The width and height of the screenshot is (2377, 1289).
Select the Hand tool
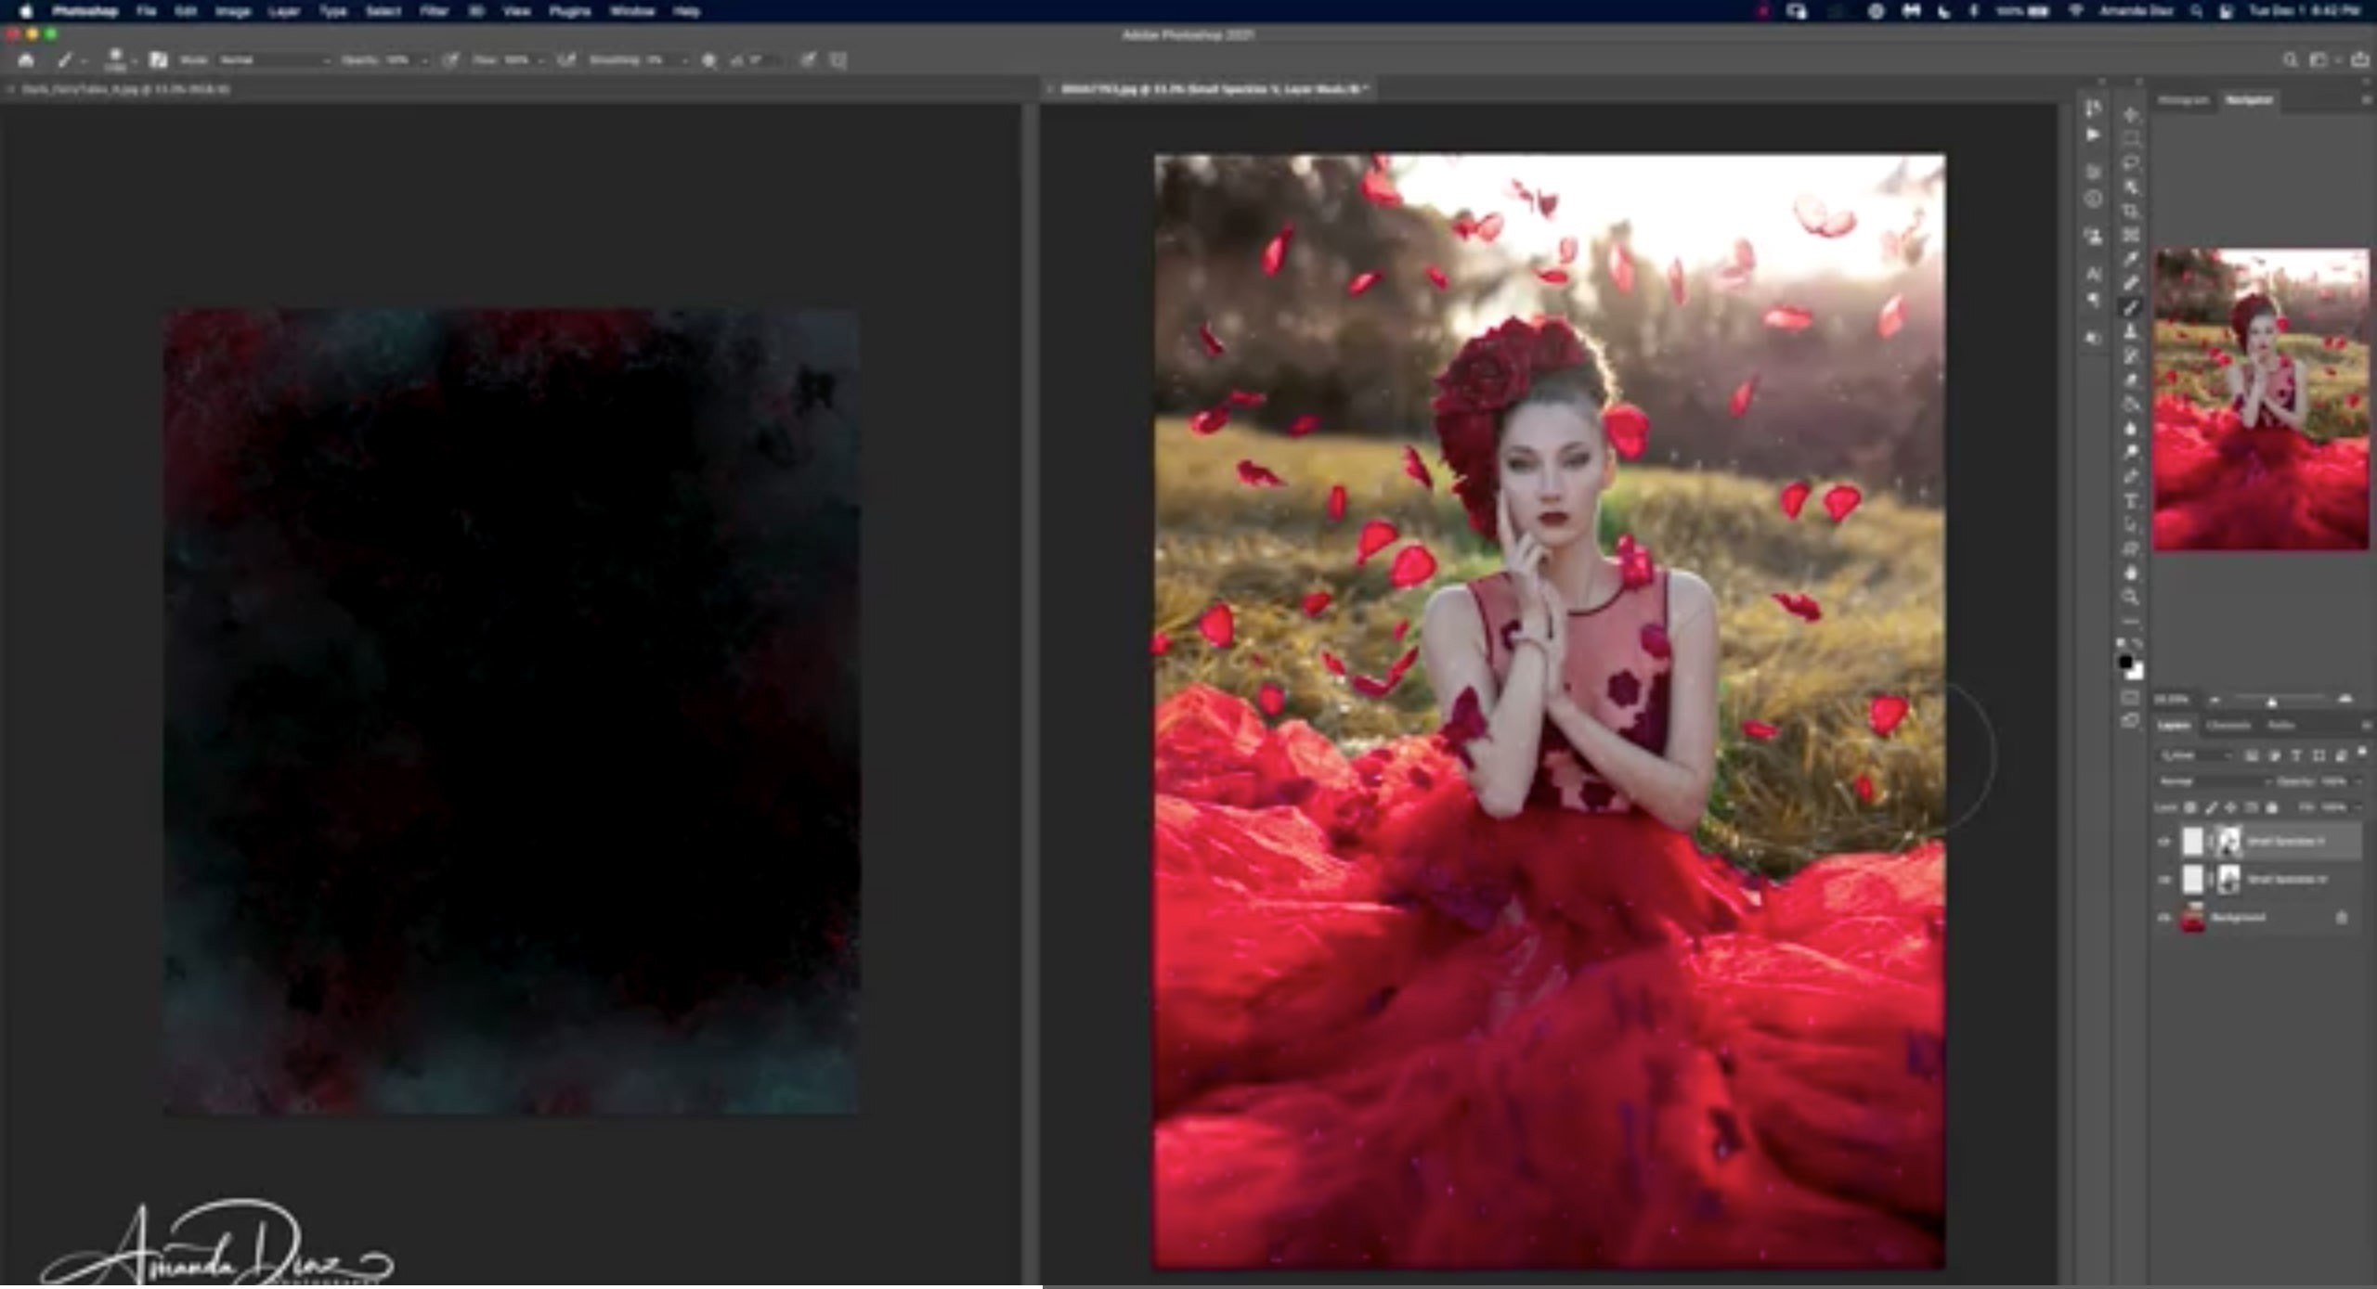pos(2131,573)
